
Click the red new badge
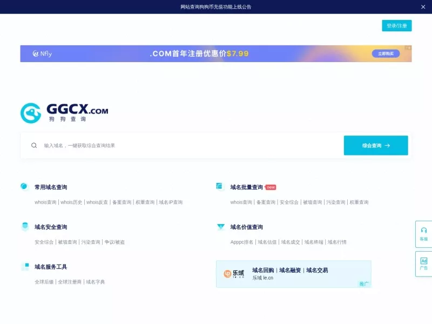[x=271, y=187]
